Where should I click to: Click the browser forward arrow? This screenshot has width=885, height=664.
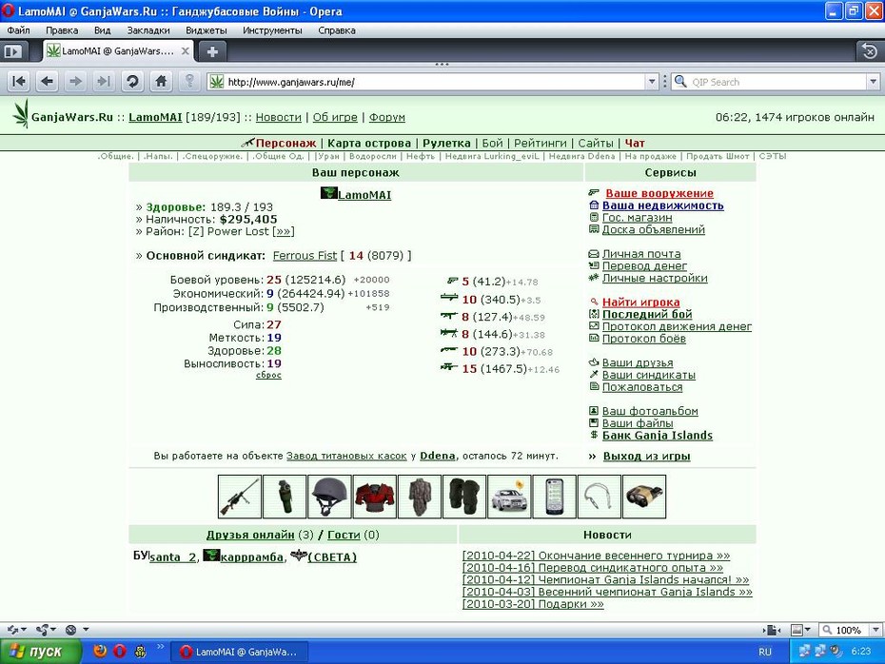coord(75,82)
